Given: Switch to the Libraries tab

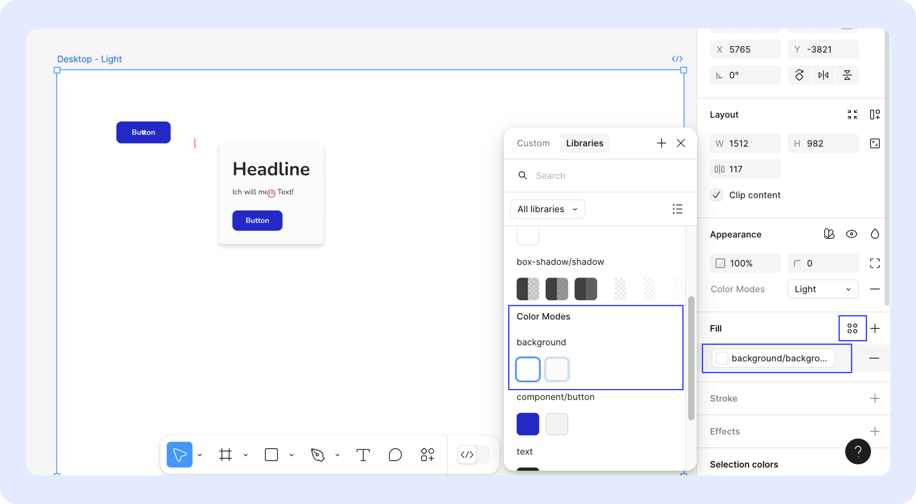Looking at the screenshot, I should 584,143.
